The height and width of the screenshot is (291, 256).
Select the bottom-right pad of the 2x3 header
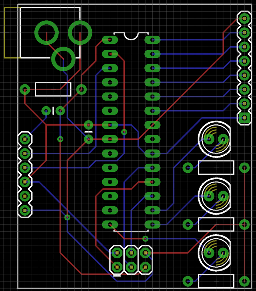[145, 267]
